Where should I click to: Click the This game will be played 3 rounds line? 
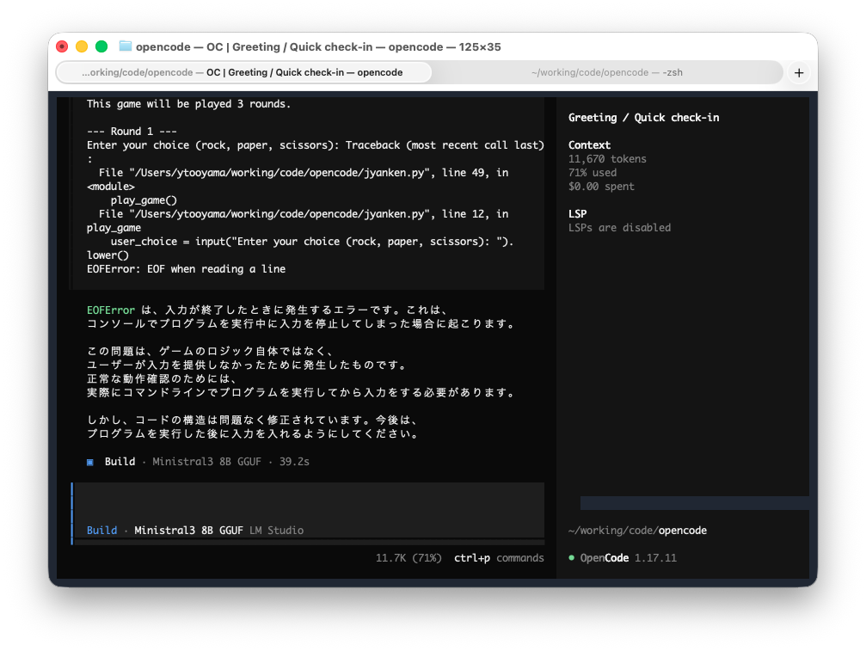(x=188, y=104)
